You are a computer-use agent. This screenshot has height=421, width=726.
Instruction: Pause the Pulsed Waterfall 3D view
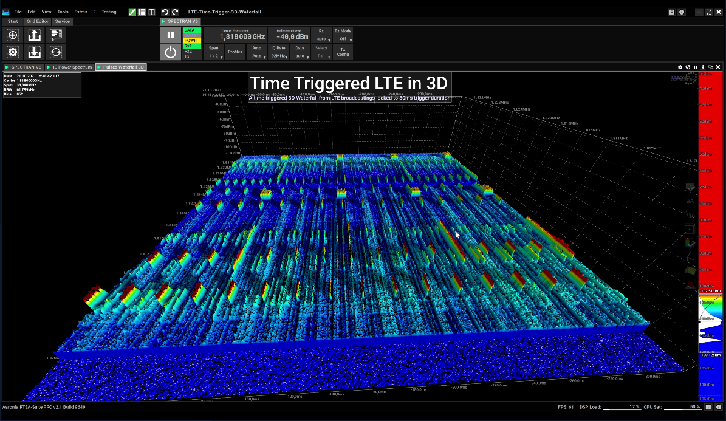coord(695,67)
